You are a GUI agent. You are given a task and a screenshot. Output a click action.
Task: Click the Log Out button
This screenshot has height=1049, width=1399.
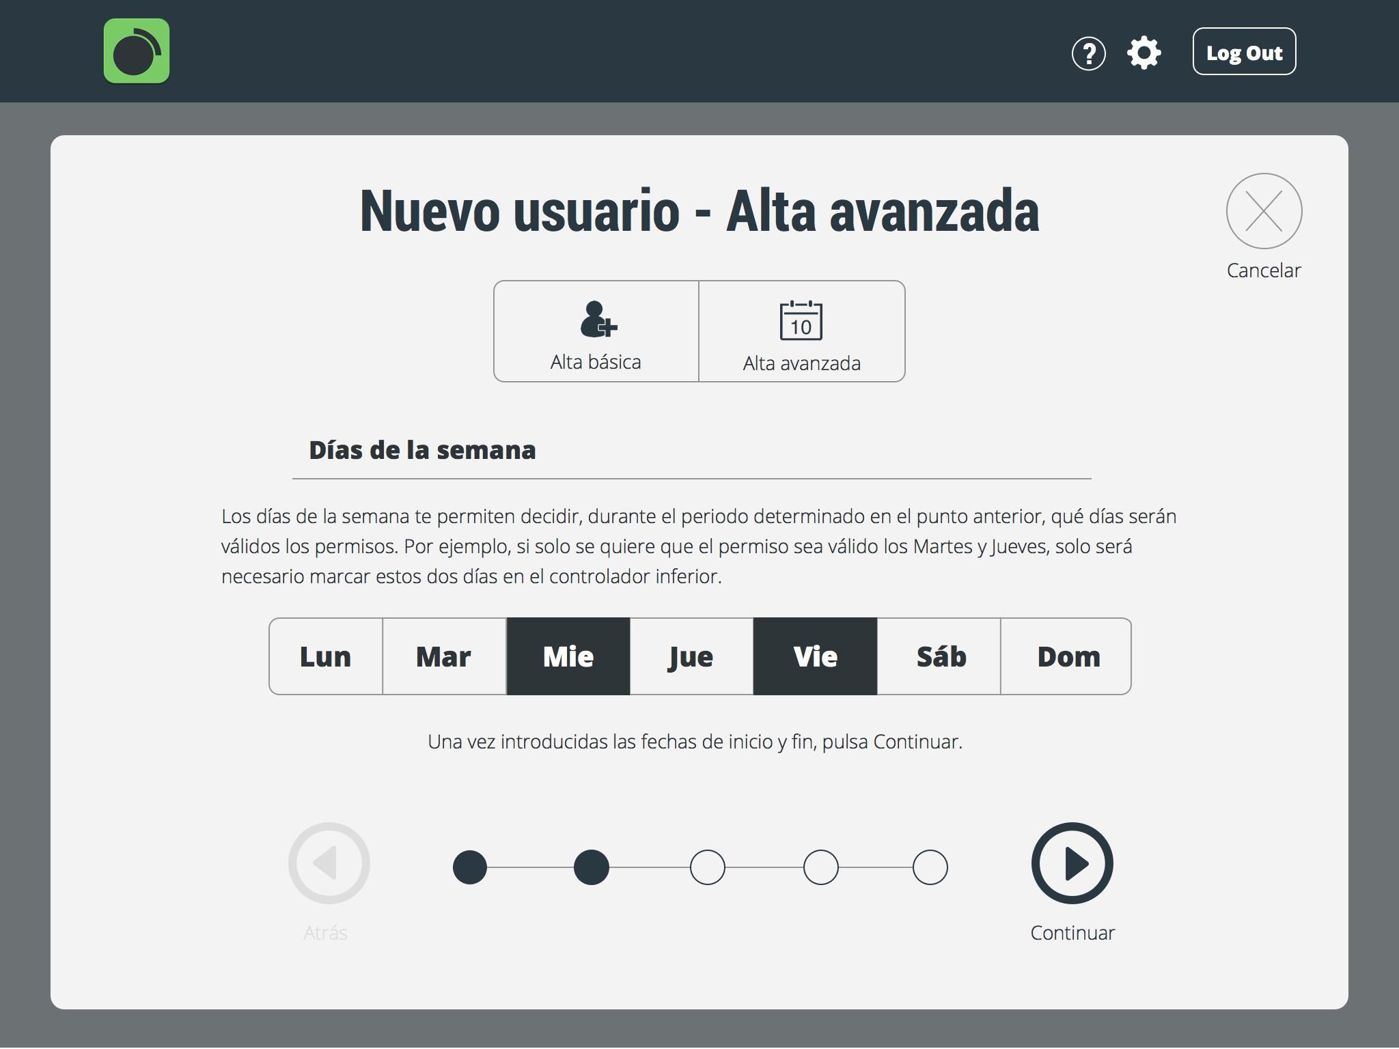[x=1244, y=52]
